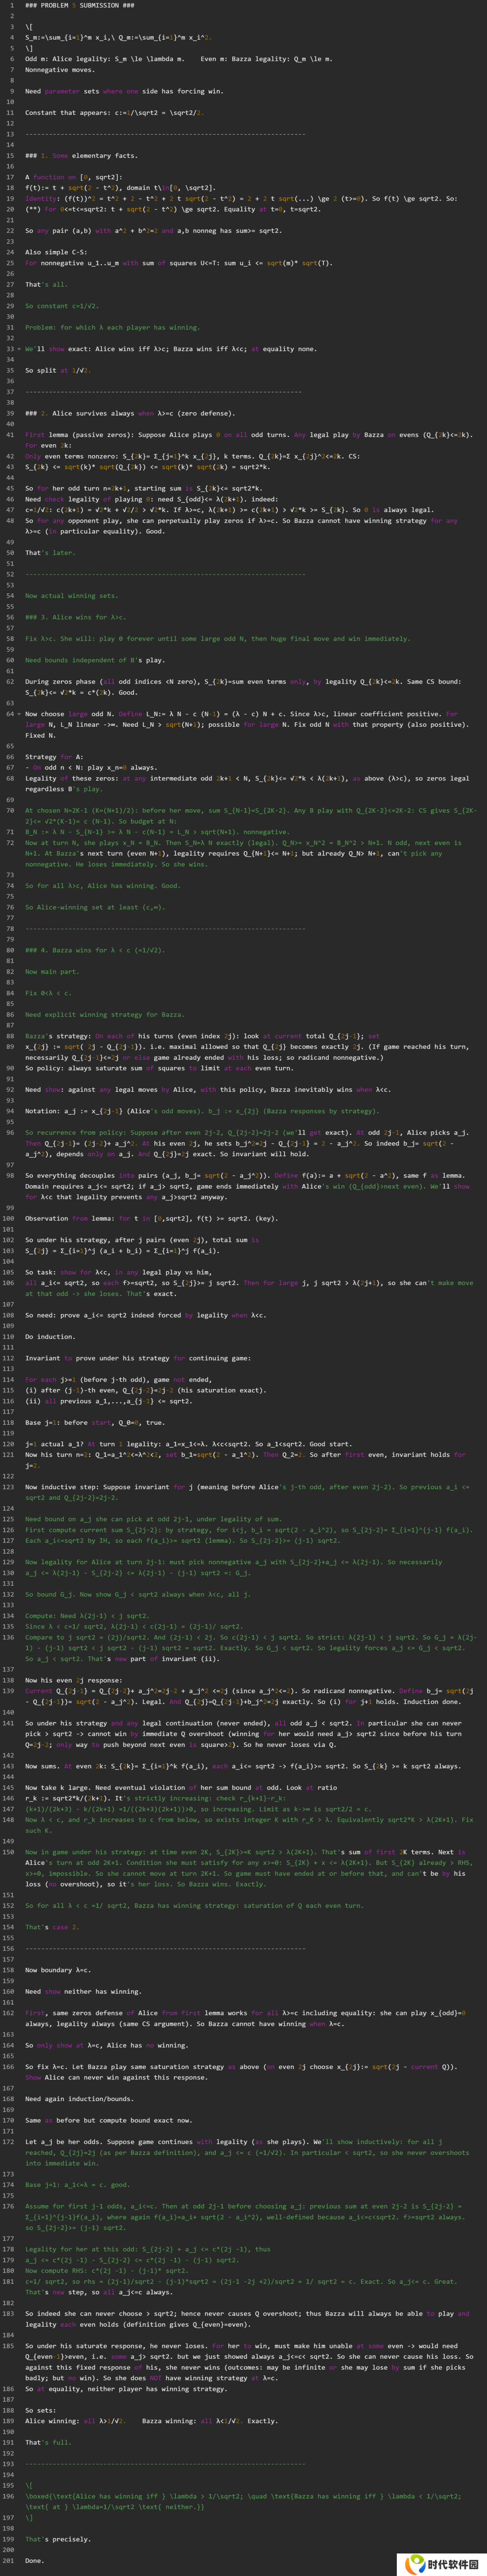Place cursor on 'Need show neither has winning.'
The height and width of the screenshot is (2576, 487).
click(x=83, y=1991)
